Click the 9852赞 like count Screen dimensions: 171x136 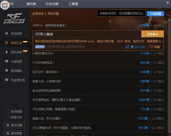(x=143, y=128)
